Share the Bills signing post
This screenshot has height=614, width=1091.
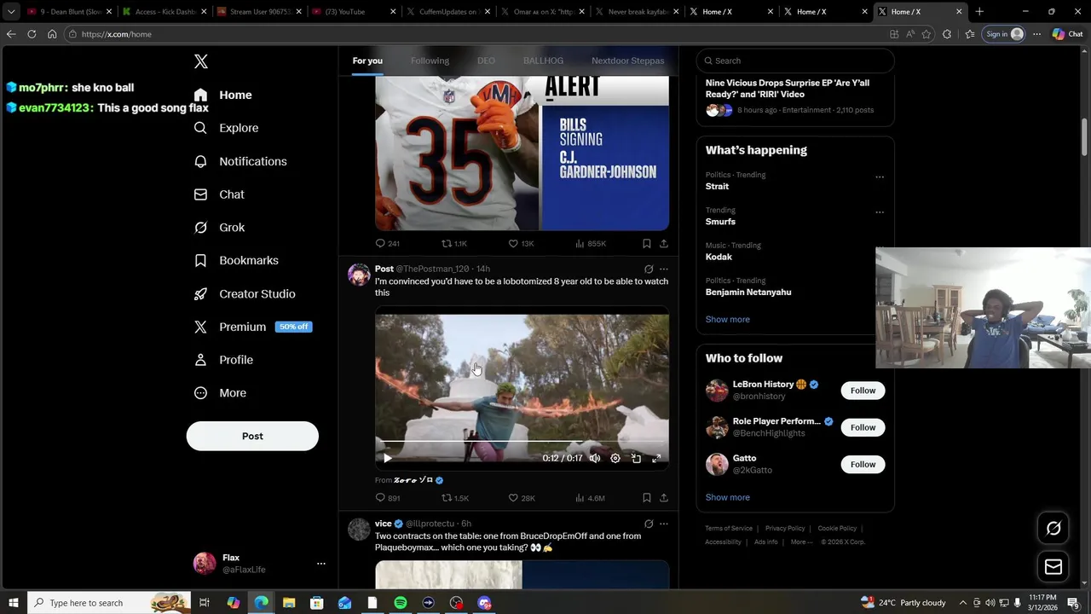click(664, 244)
